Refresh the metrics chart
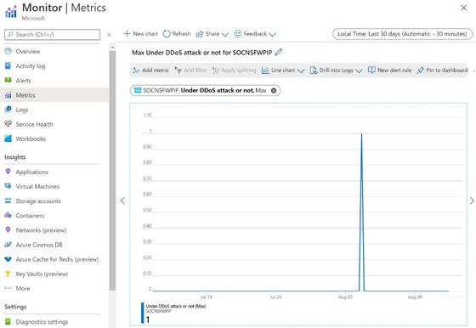 tap(177, 34)
